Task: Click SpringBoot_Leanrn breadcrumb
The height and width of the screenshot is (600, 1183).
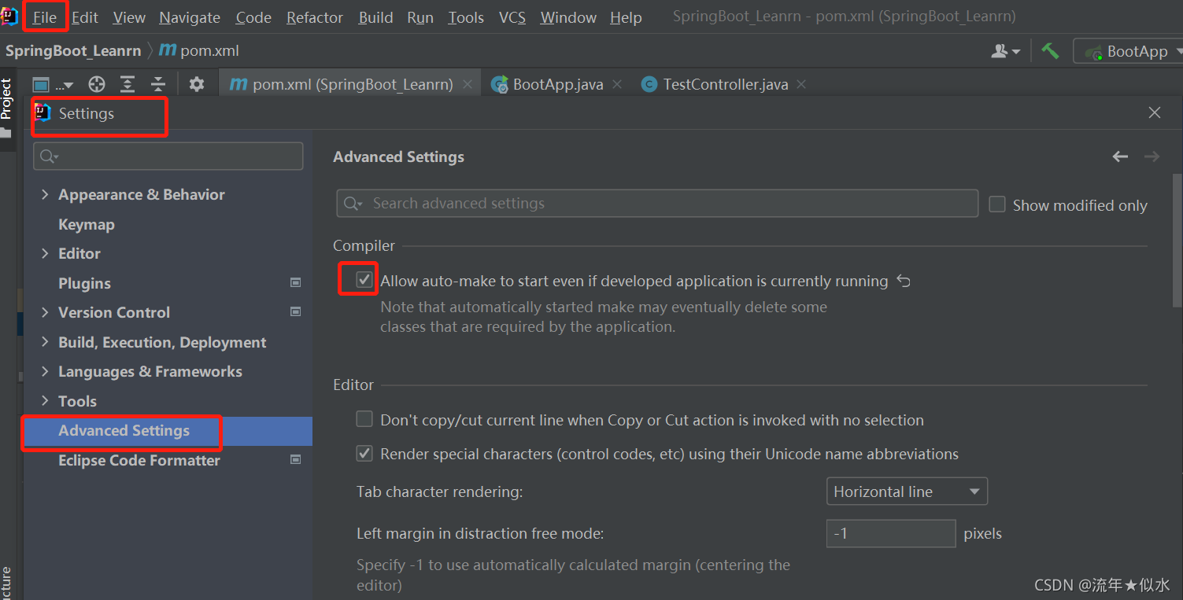Action: tap(73, 50)
